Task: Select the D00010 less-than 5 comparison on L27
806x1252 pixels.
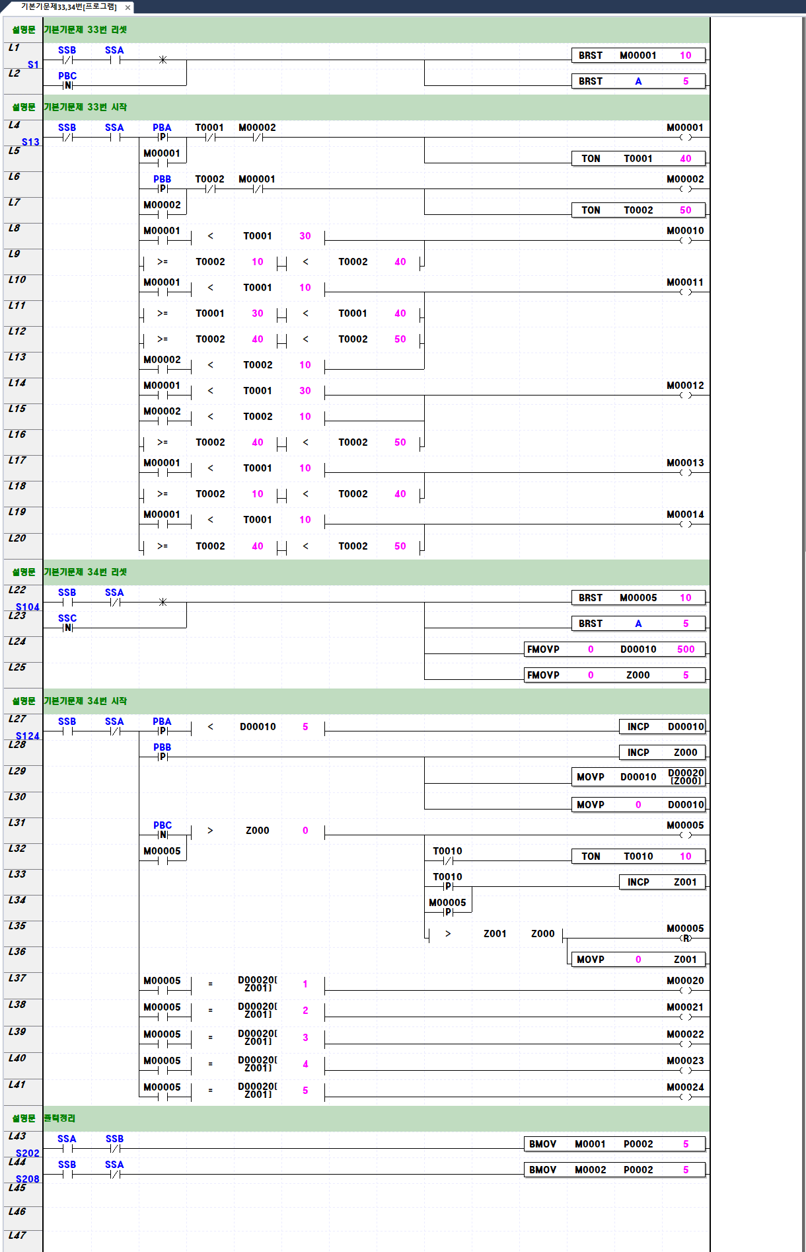Action: [258, 727]
